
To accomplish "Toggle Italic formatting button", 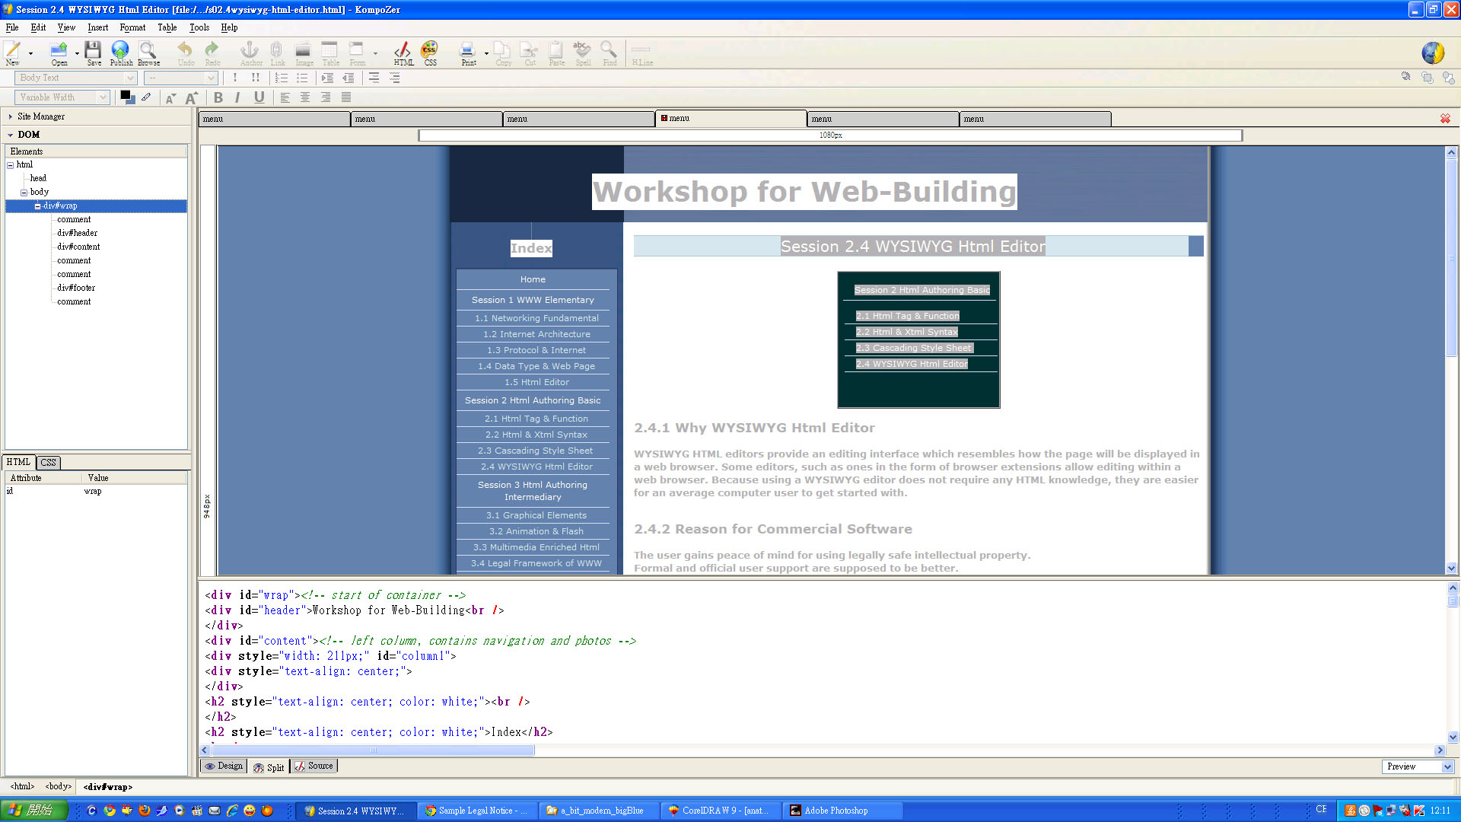I will [x=238, y=97].
